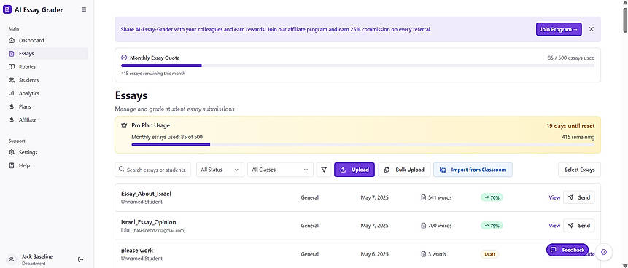This screenshot has height=268, width=628.
Task: Send the Israel_Essay_Opinion essay
Action: click(578, 226)
